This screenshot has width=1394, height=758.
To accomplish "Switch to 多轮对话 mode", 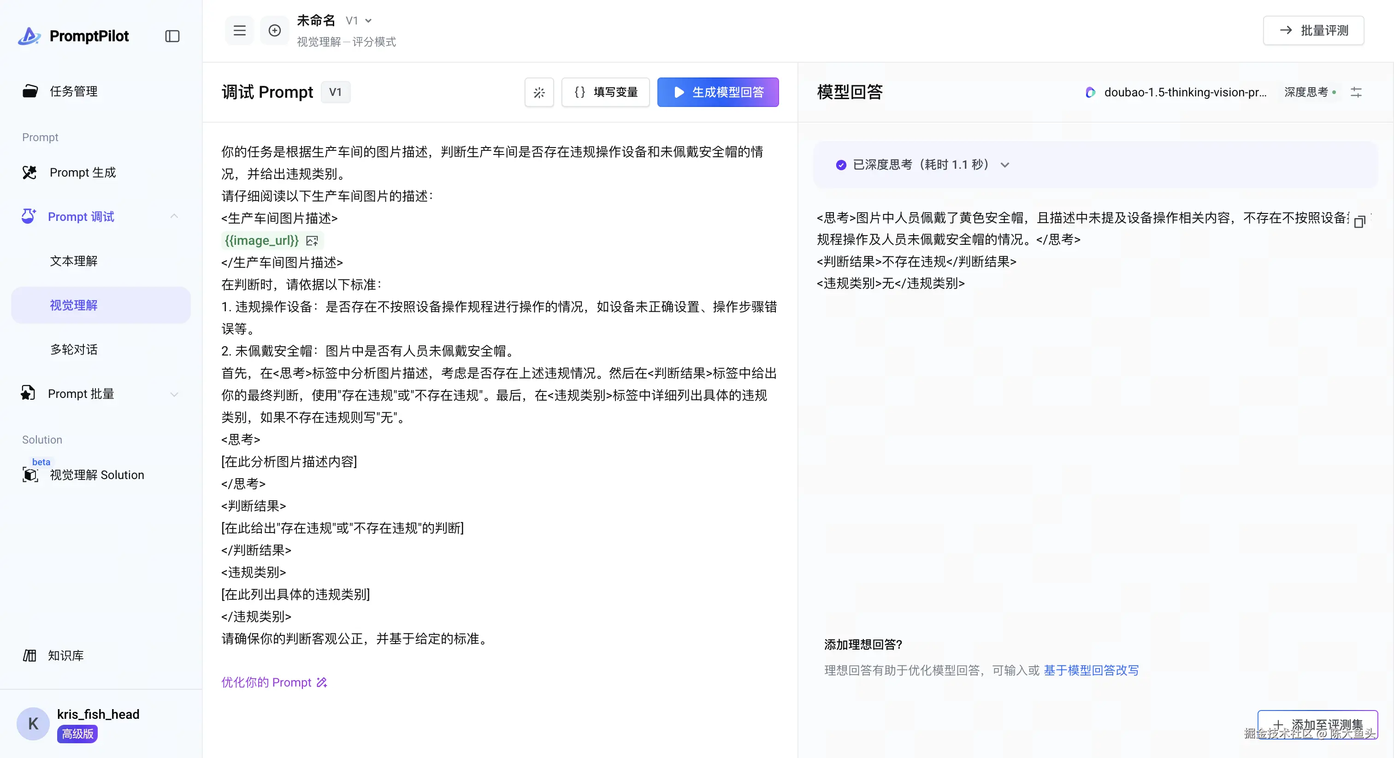I will pos(74,350).
